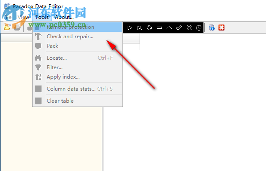Viewport: 266px width, 171px height.
Task: Delete record with the minus button
Action: 159,28
